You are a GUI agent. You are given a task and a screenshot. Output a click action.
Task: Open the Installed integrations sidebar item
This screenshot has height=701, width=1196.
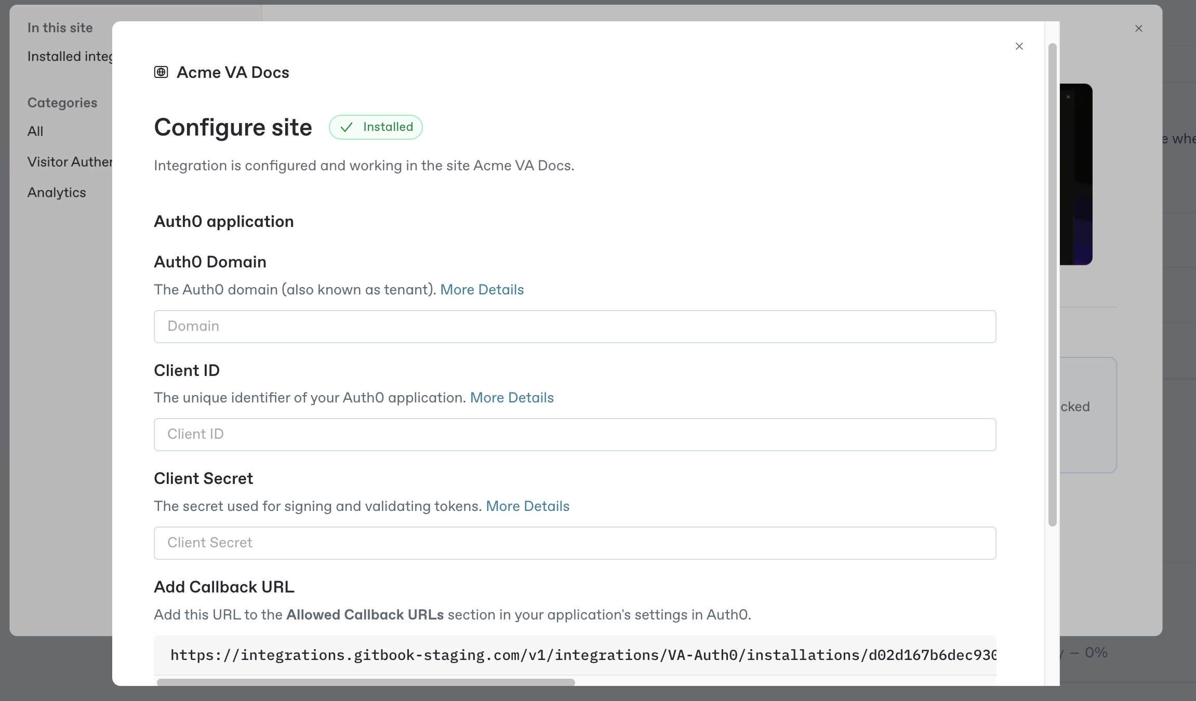(70, 57)
